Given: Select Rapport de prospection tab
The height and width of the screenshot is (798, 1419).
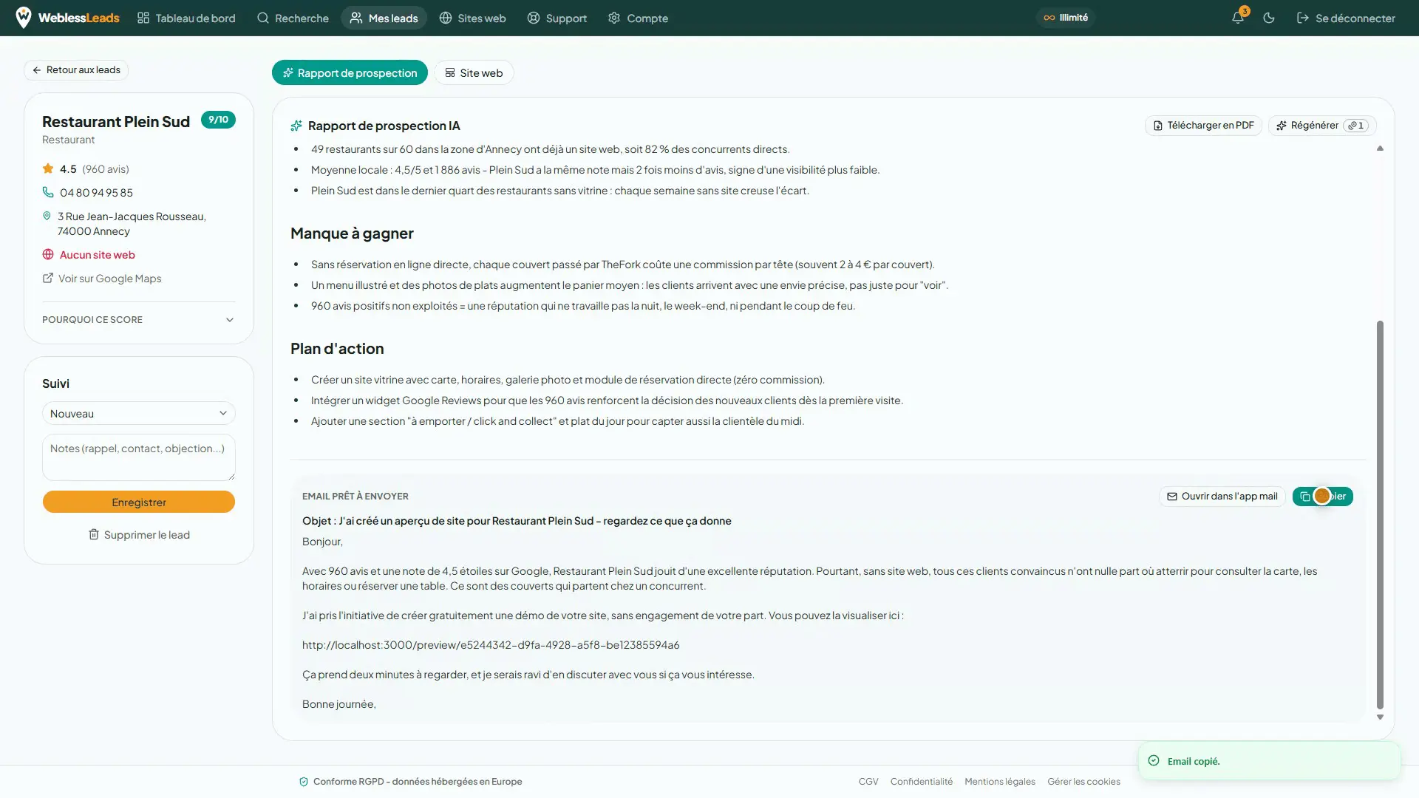Looking at the screenshot, I should (x=350, y=72).
